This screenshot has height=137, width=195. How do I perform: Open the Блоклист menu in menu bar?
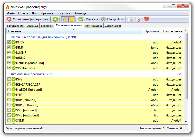63,13
